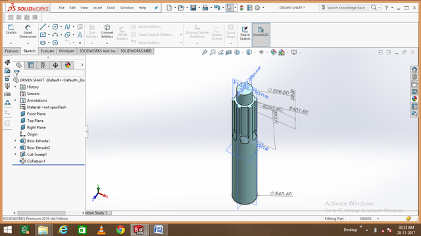Click the Undo icon
Image resolution: width=421 pixels, height=236 pixels.
click(217, 8)
